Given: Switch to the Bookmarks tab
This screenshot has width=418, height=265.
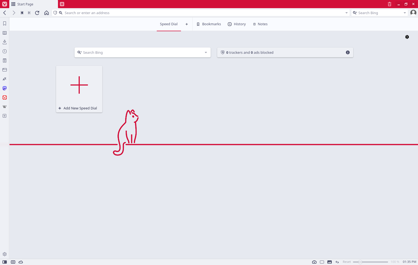Looking at the screenshot, I should [x=209, y=24].
